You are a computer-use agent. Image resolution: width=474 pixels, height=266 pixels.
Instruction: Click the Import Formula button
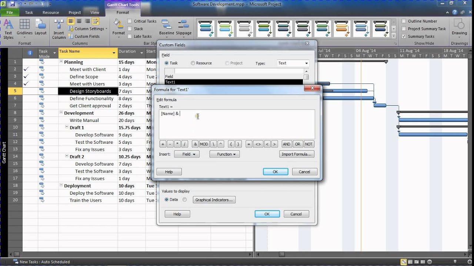point(297,154)
